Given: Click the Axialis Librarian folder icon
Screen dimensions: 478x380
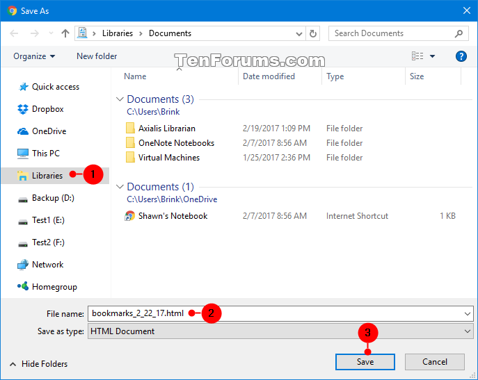Looking at the screenshot, I should [x=130, y=129].
